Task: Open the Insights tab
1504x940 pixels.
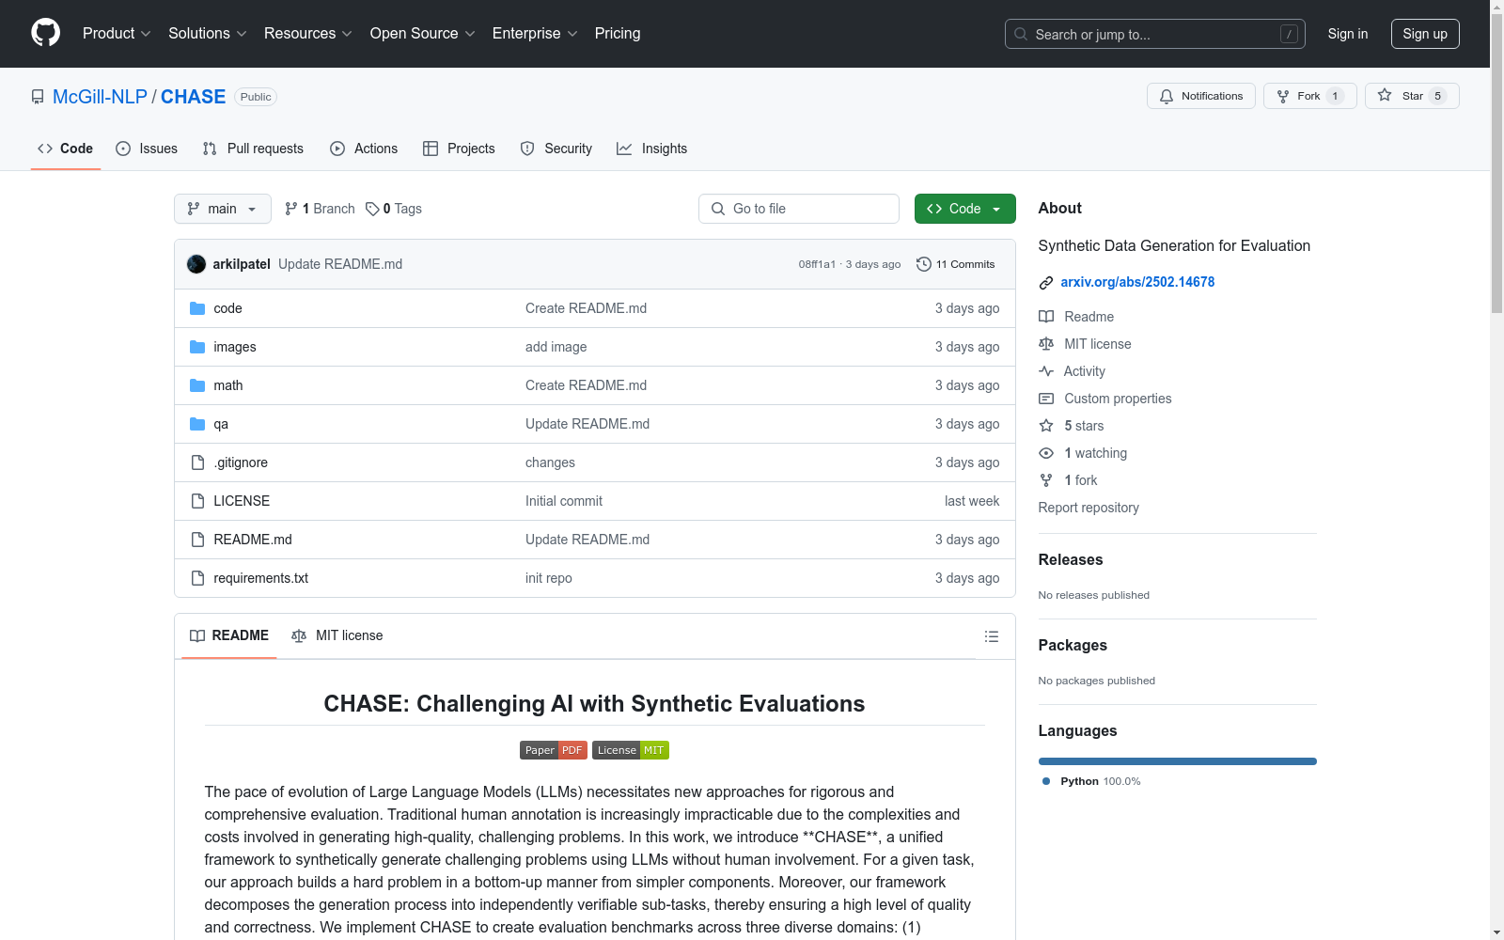Action: click(652, 149)
